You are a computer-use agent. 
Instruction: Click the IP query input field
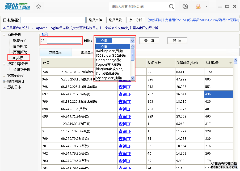pos(64,40)
